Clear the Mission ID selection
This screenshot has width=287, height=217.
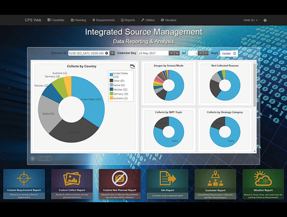(107, 53)
